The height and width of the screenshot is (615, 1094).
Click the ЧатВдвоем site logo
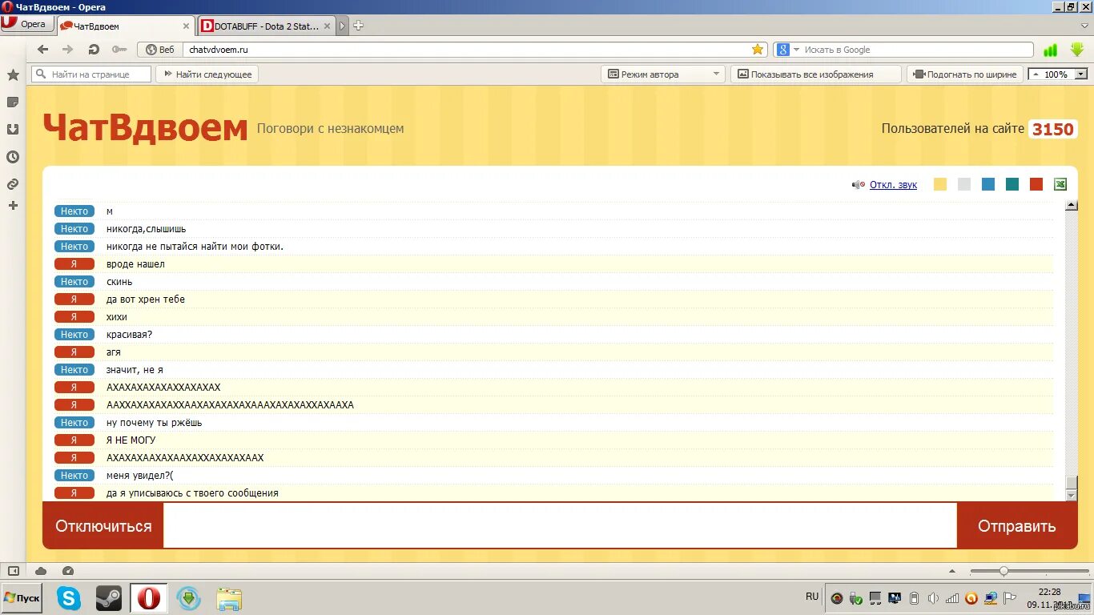click(145, 128)
